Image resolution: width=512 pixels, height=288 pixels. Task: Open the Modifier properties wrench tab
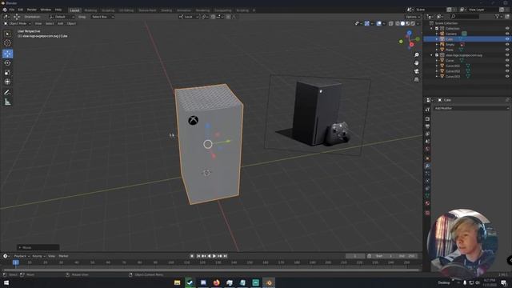pyautogui.click(x=427, y=166)
